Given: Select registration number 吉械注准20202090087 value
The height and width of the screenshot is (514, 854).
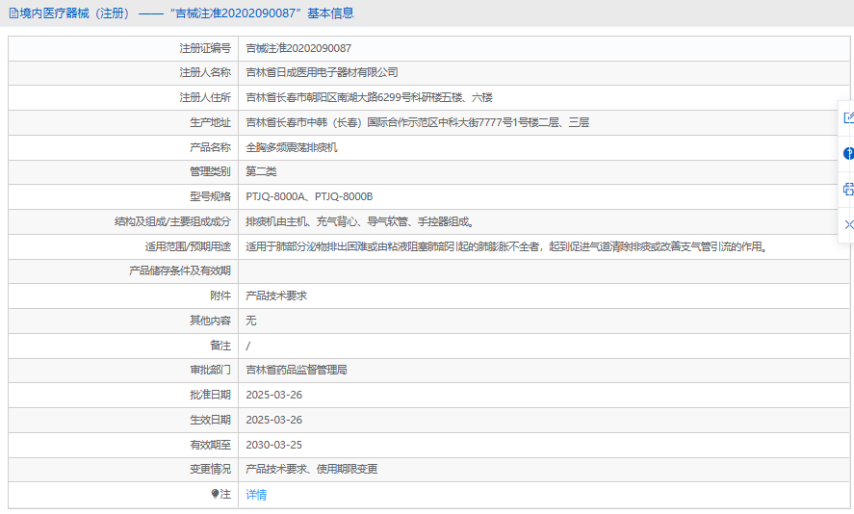Looking at the screenshot, I should pos(298,48).
